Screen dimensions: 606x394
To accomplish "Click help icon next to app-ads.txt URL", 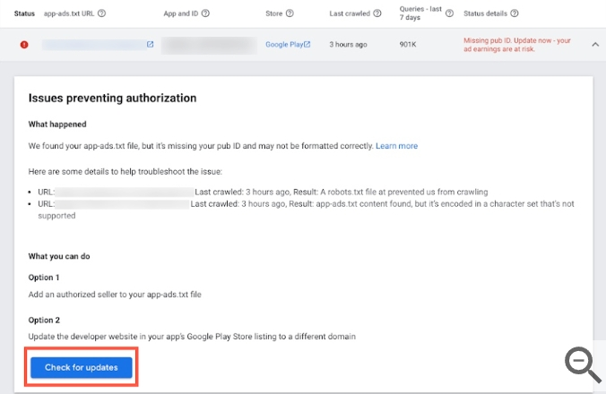I will click(x=101, y=13).
